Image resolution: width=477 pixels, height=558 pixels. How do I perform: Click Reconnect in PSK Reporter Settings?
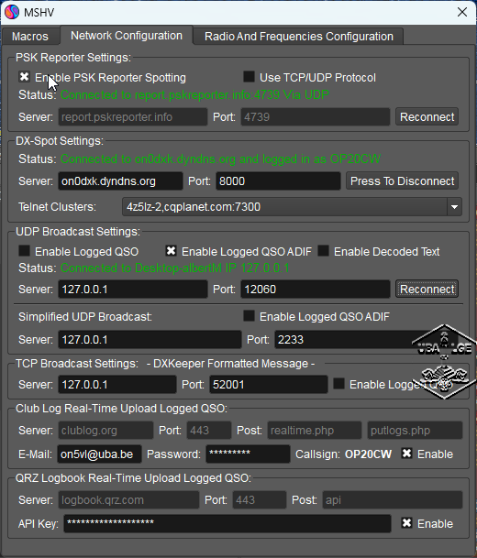pos(427,116)
